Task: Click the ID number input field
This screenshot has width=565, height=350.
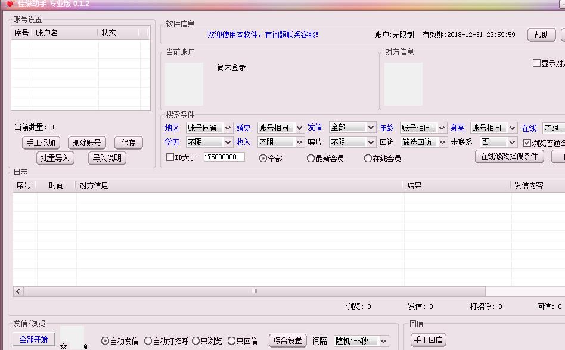Action: pyautogui.click(x=223, y=157)
